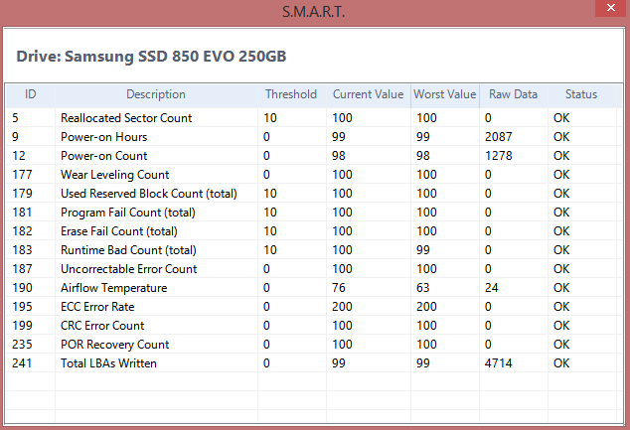
Task: Click the Threshold column header
Action: 291,94
